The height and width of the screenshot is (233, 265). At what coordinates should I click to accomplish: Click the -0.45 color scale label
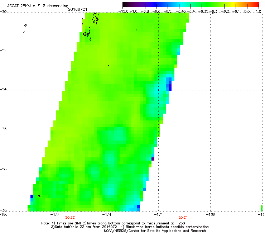pos(180,11)
